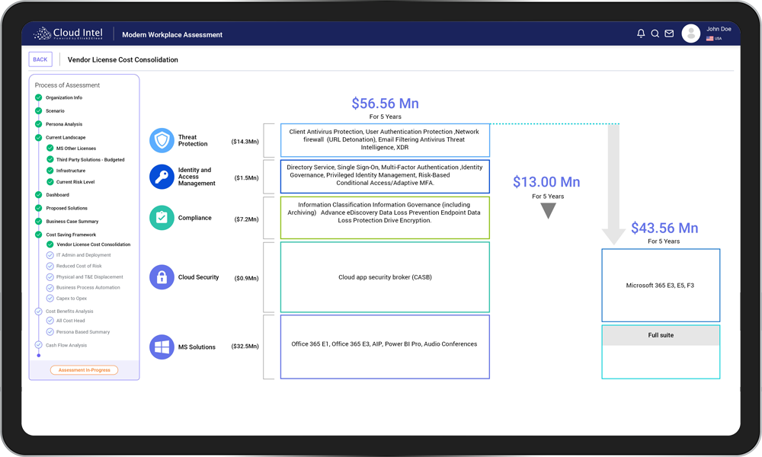Open Capex to Opex item

click(x=72, y=299)
